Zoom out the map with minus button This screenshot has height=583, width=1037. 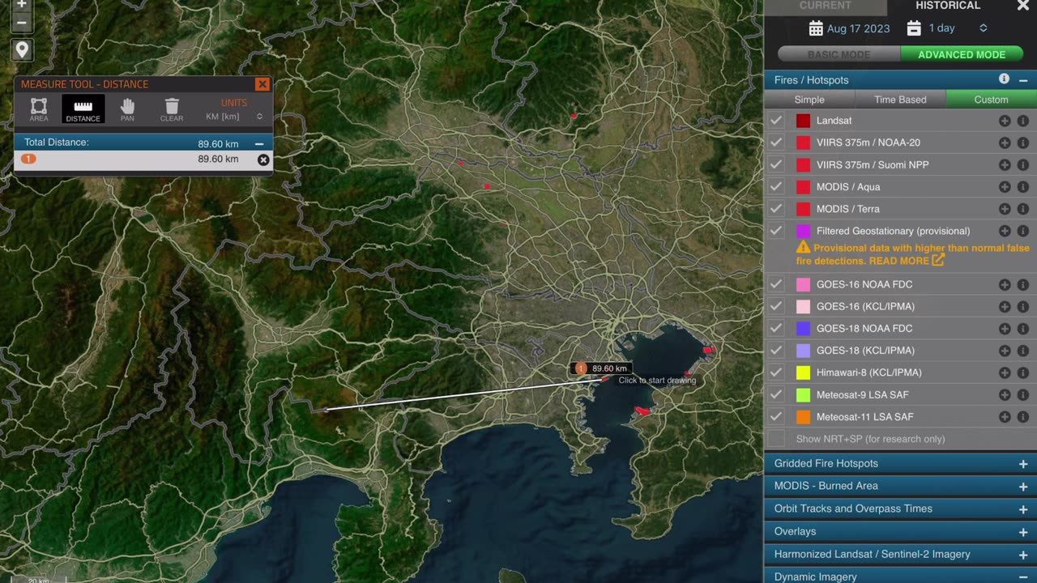coord(22,23)
